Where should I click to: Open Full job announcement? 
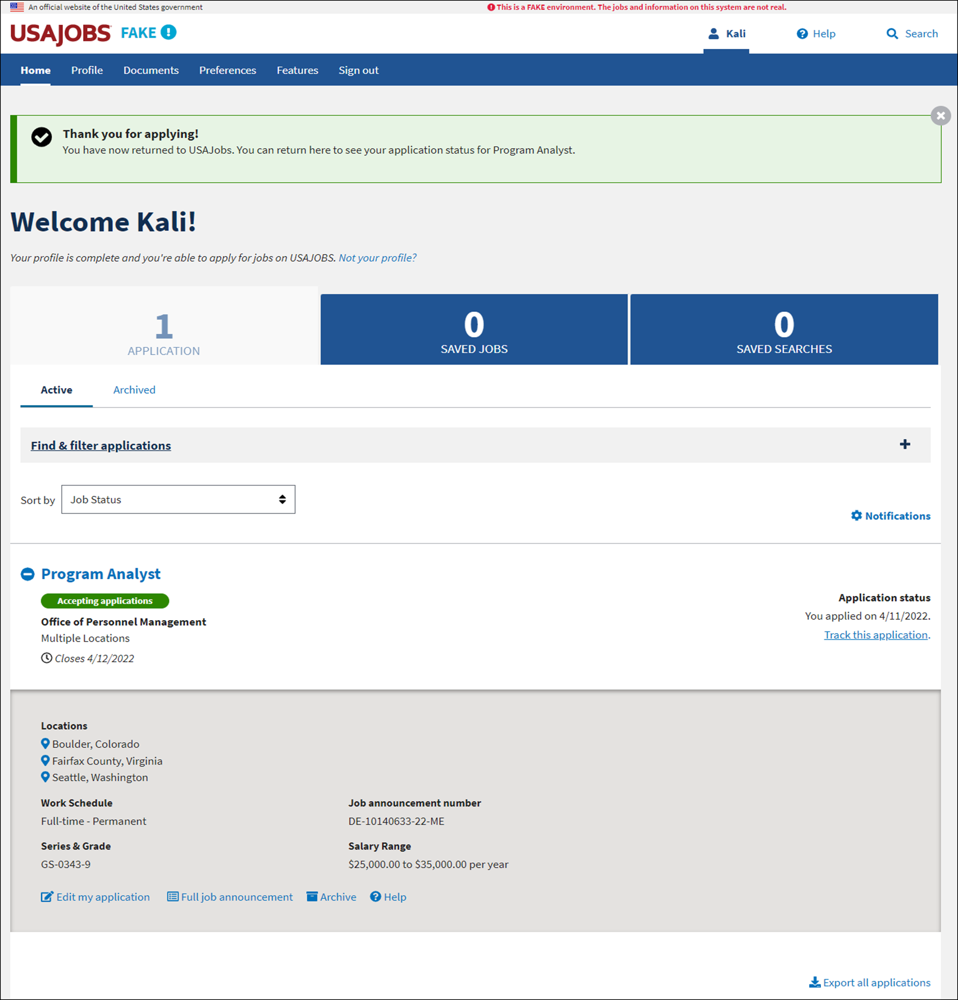pyautogui.click(x=230, y=897)
